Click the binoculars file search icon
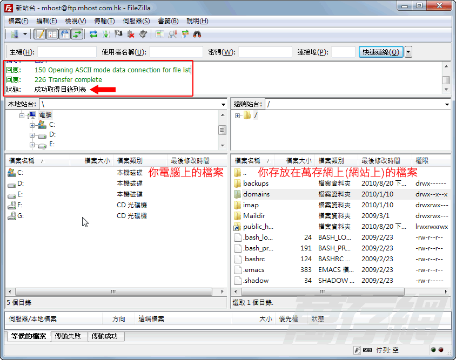This screenshot has width=456, height=360. point(197,35)
